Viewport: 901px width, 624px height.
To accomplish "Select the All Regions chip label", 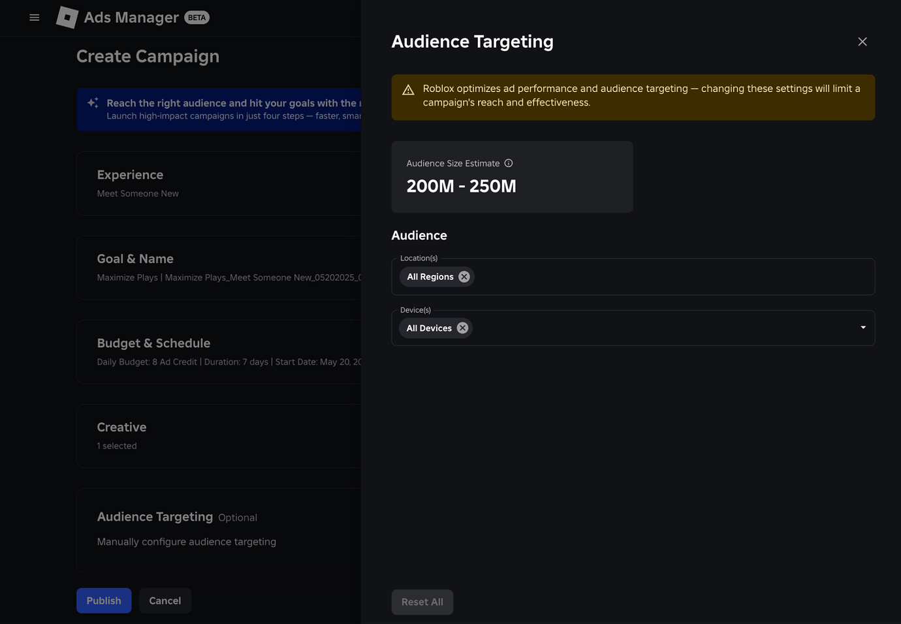I will (430, 277).
